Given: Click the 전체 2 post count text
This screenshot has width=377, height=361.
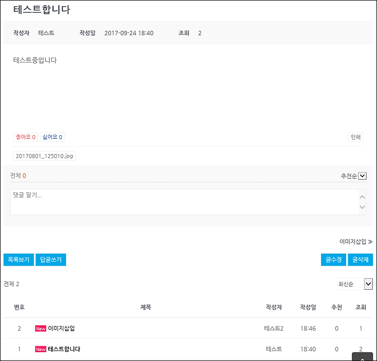Looking at the screenshot, I should 12,284.
